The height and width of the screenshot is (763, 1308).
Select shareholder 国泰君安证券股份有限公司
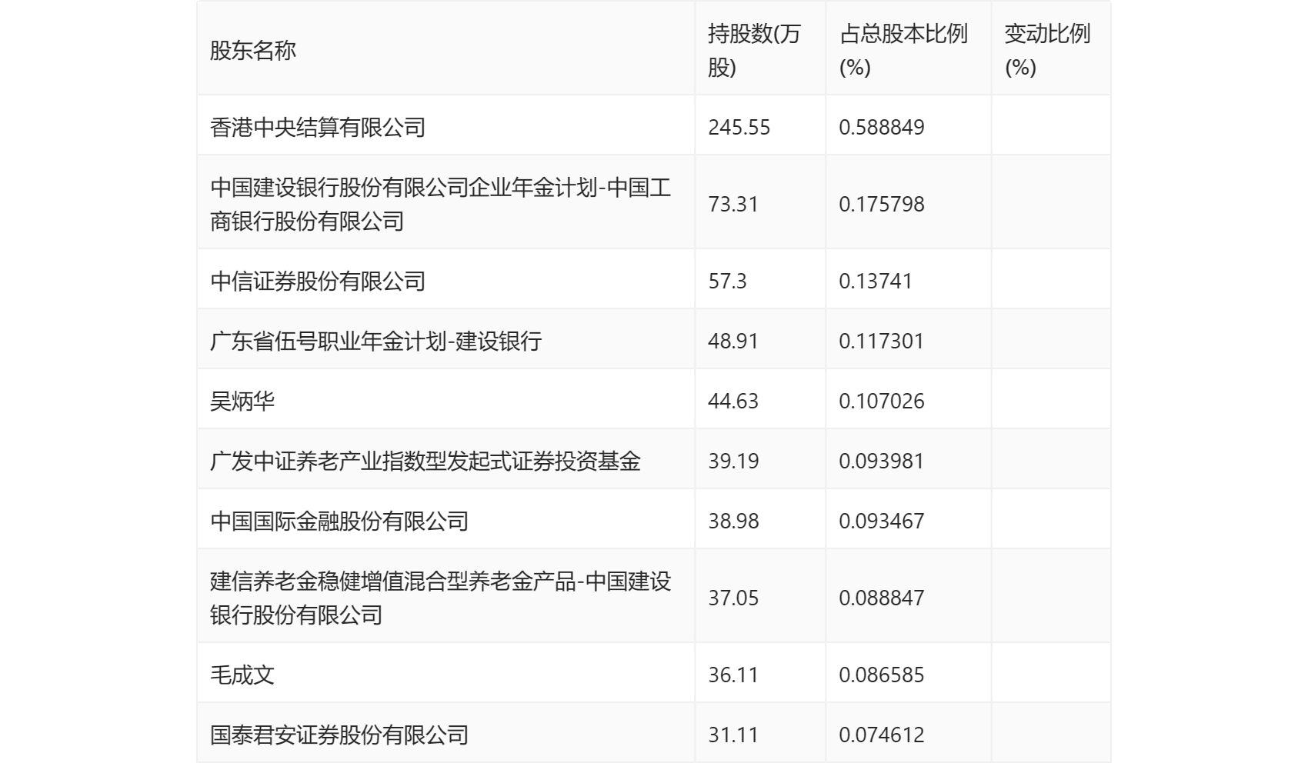(339, 735)
